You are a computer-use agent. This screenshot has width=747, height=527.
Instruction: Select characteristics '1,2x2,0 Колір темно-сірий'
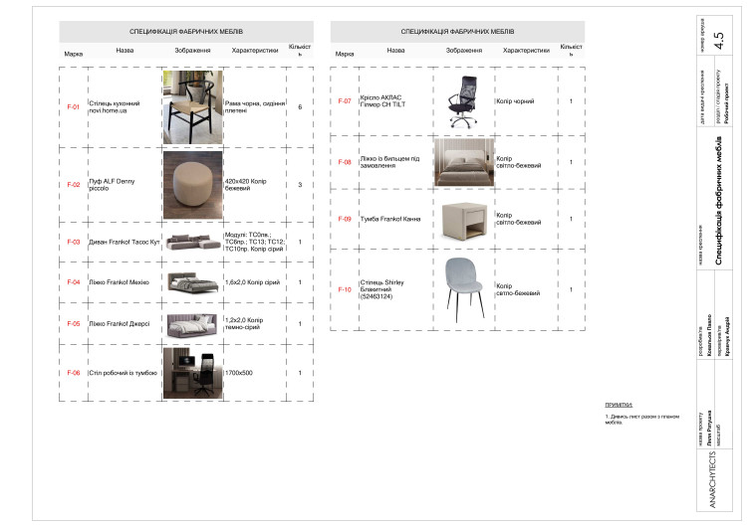tap(244, 323)
